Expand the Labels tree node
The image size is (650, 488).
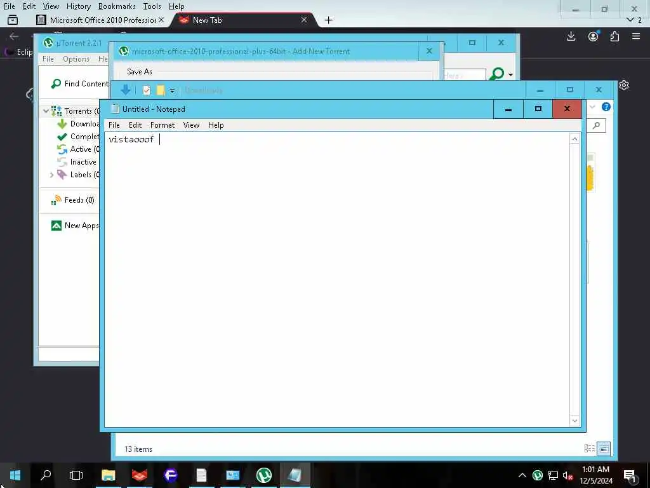pyautogui.click(x=52, y=175)
